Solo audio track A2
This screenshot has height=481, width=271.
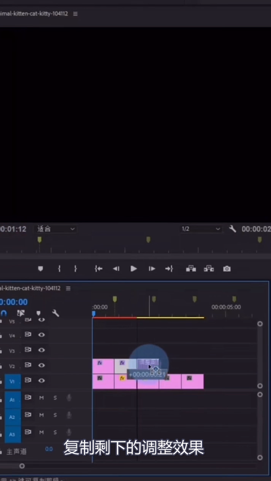(55, 415)
